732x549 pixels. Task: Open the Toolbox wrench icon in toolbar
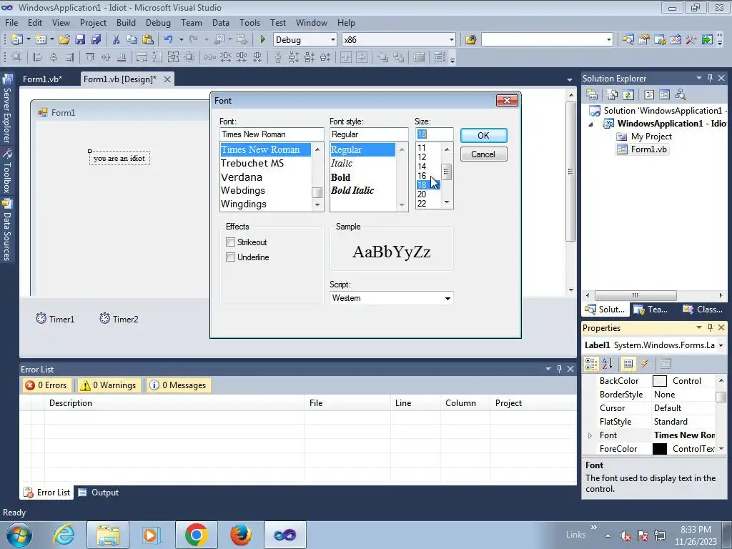click(691, 40)
